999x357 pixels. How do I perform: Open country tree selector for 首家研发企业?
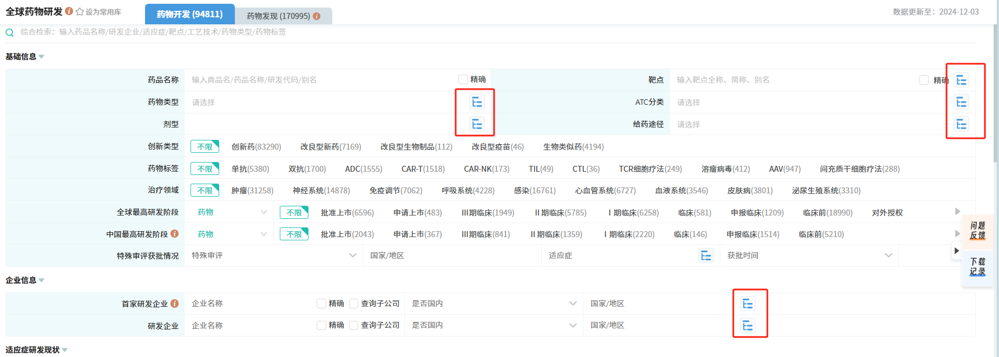point(747,304)
